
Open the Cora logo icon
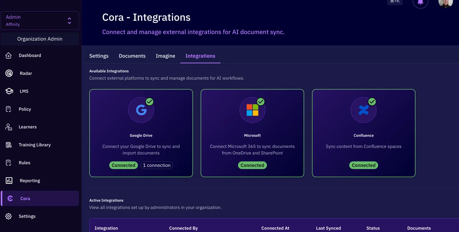10,198
